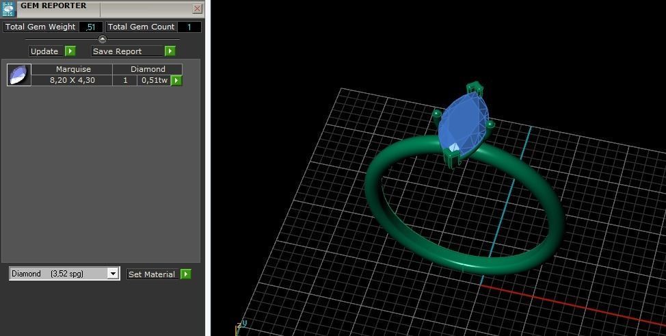Screen dimensions: 666x336
Task: Click the quantity cell showing 1
Action: (125, 80)
